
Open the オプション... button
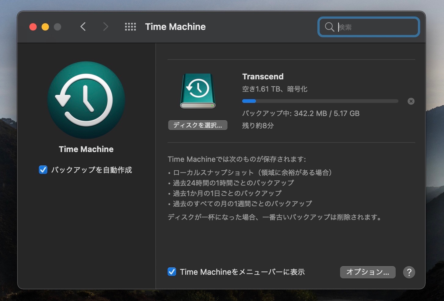tap(368, 272)
